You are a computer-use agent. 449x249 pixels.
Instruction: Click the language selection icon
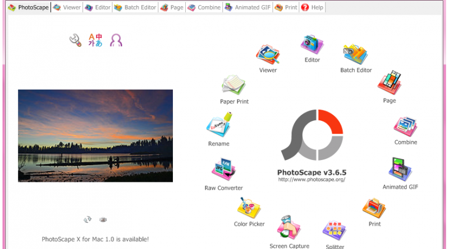[95, 40]
